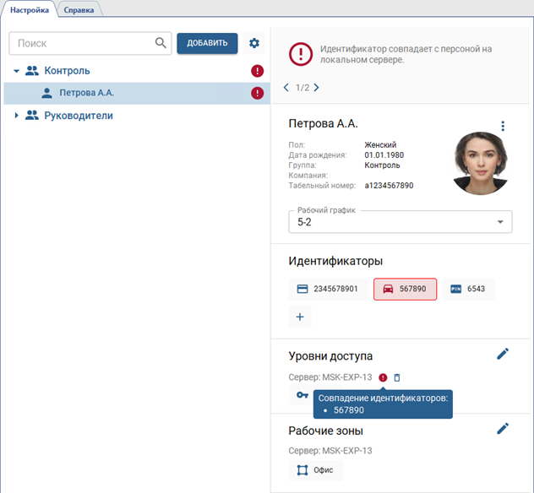534x493 pixels.
Task: Open the settings gear next to ДОБАВИТЬ
Action: [253, 43]
